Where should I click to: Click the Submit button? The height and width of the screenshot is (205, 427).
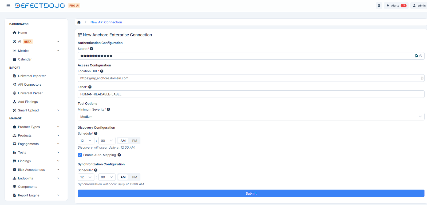(251, 194)
